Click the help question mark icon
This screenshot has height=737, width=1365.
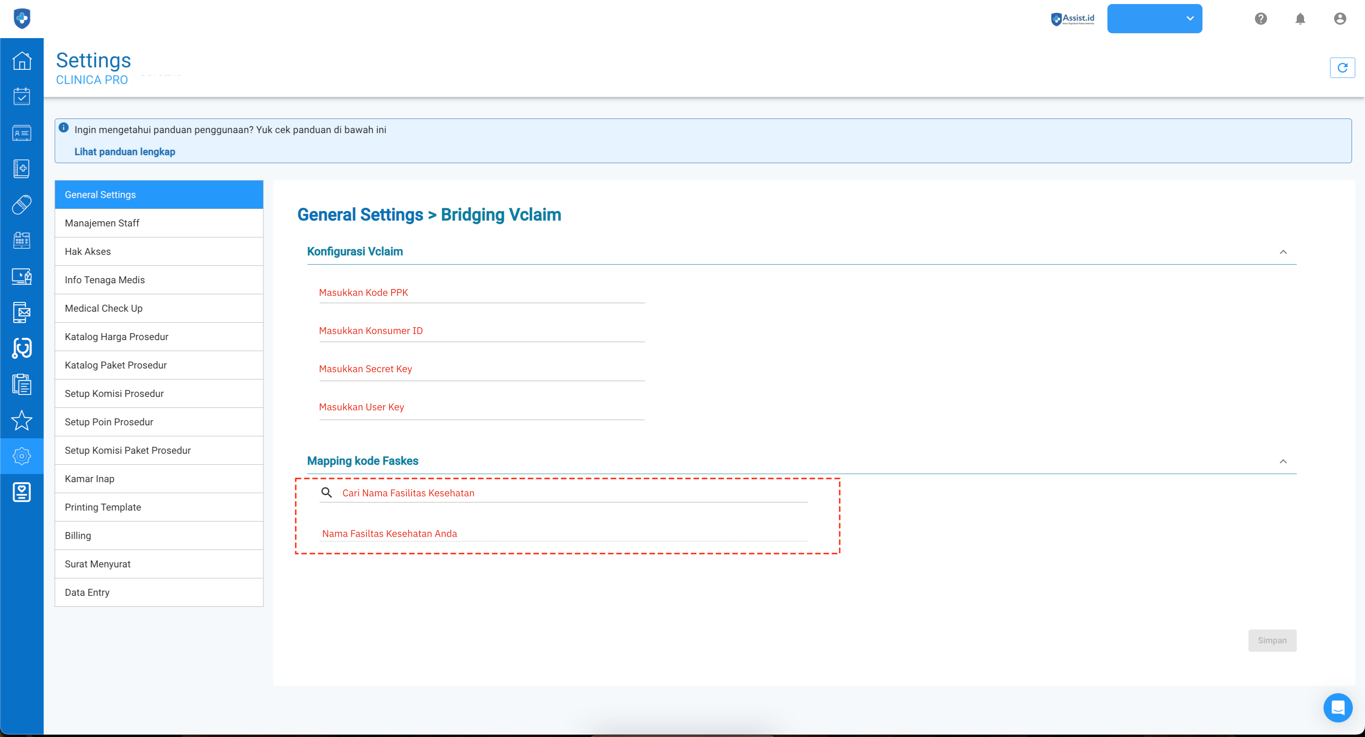coord(1261,19)
